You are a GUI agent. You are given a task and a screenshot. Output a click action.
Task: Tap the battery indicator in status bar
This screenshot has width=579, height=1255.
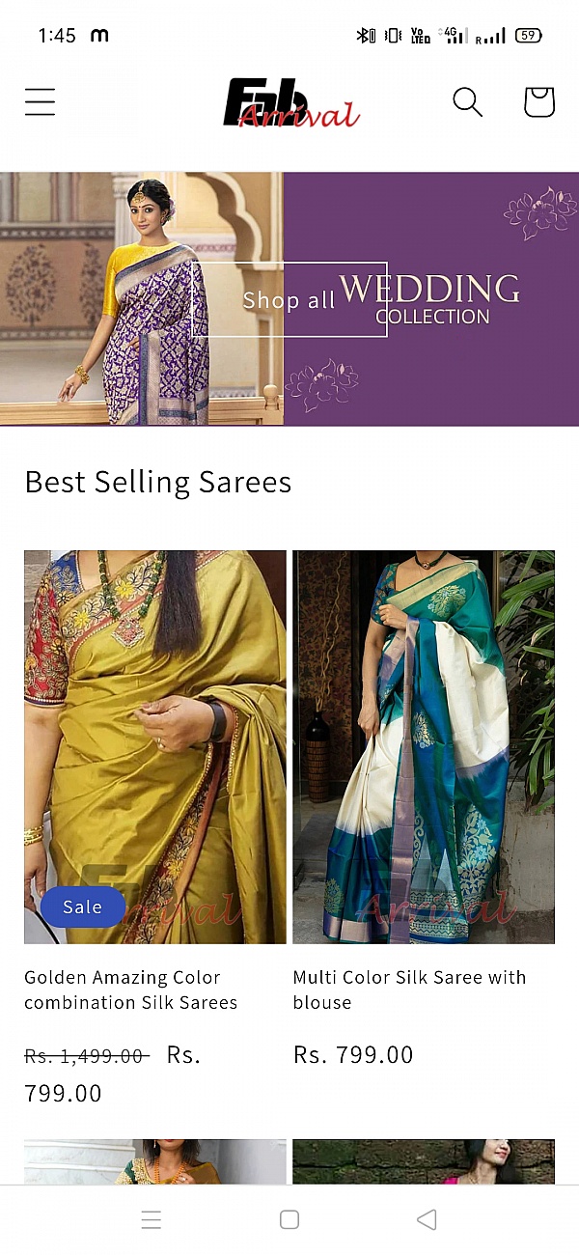(528, 36)
